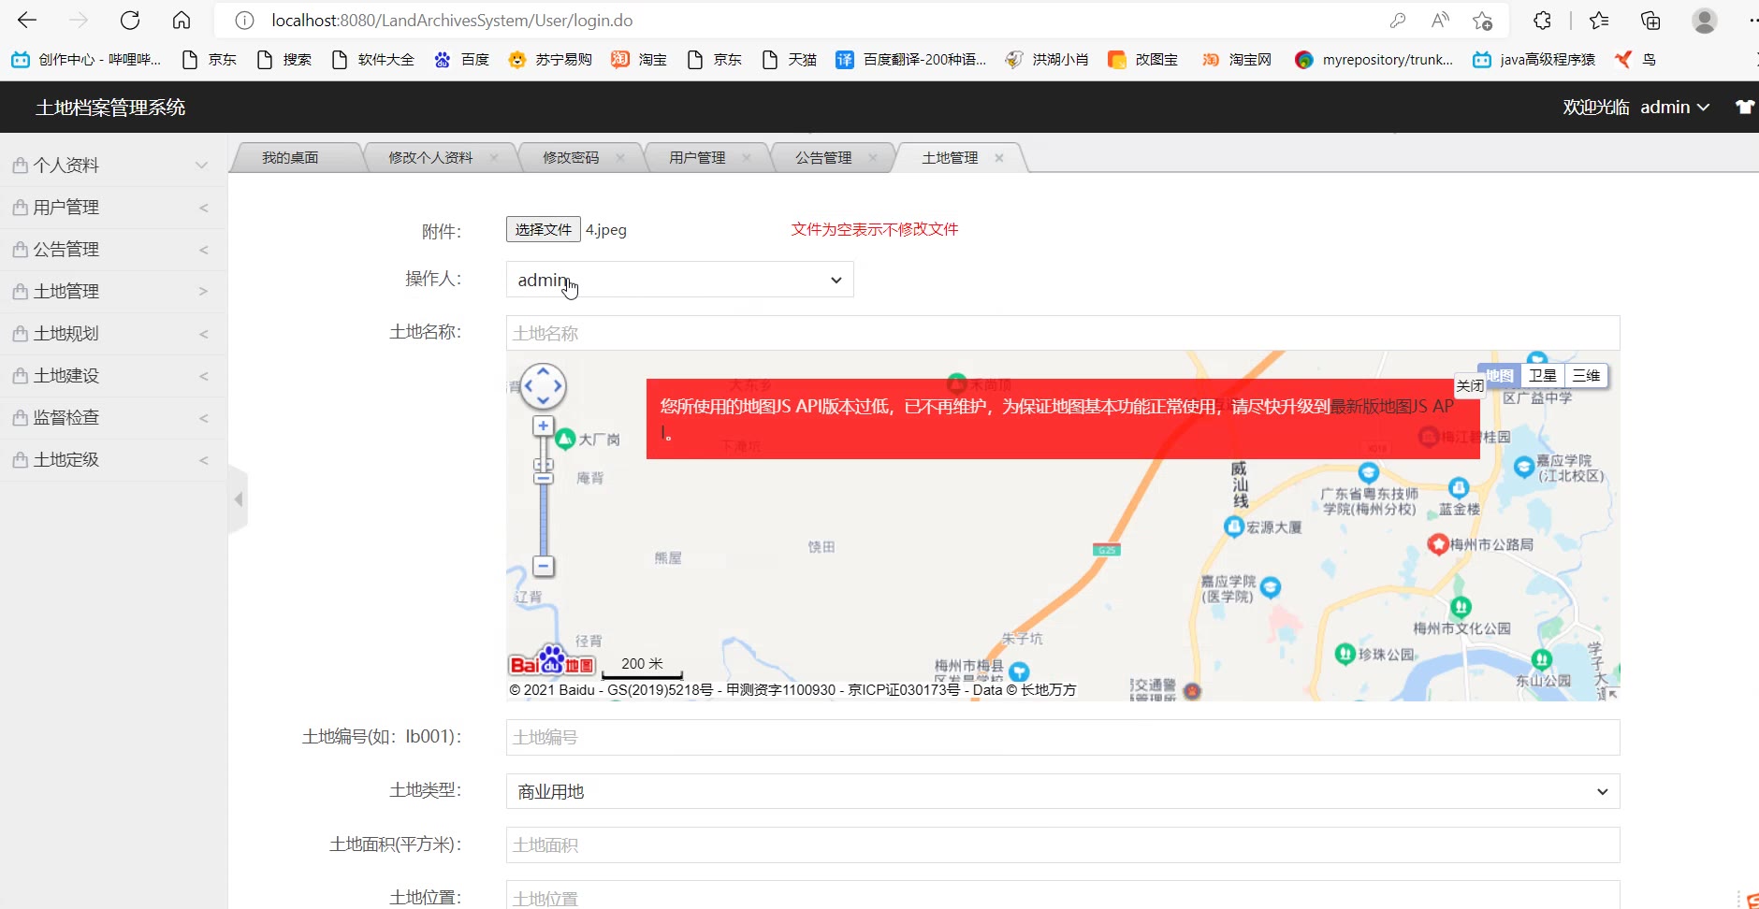Open the admin user menu in header
This screenshot has width=1759, height=909.
click(1675, 107)
